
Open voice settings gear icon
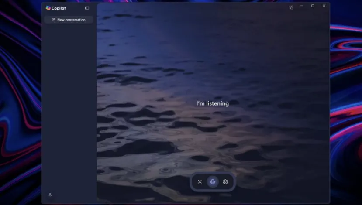(x=225, y=182)
